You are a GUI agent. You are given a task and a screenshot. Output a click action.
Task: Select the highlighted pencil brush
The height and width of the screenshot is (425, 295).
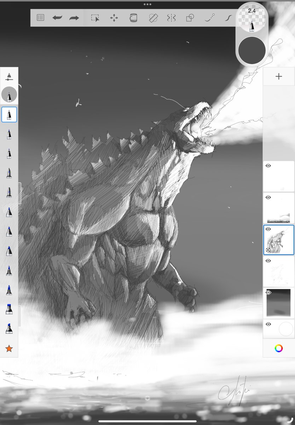coord(9,115)
